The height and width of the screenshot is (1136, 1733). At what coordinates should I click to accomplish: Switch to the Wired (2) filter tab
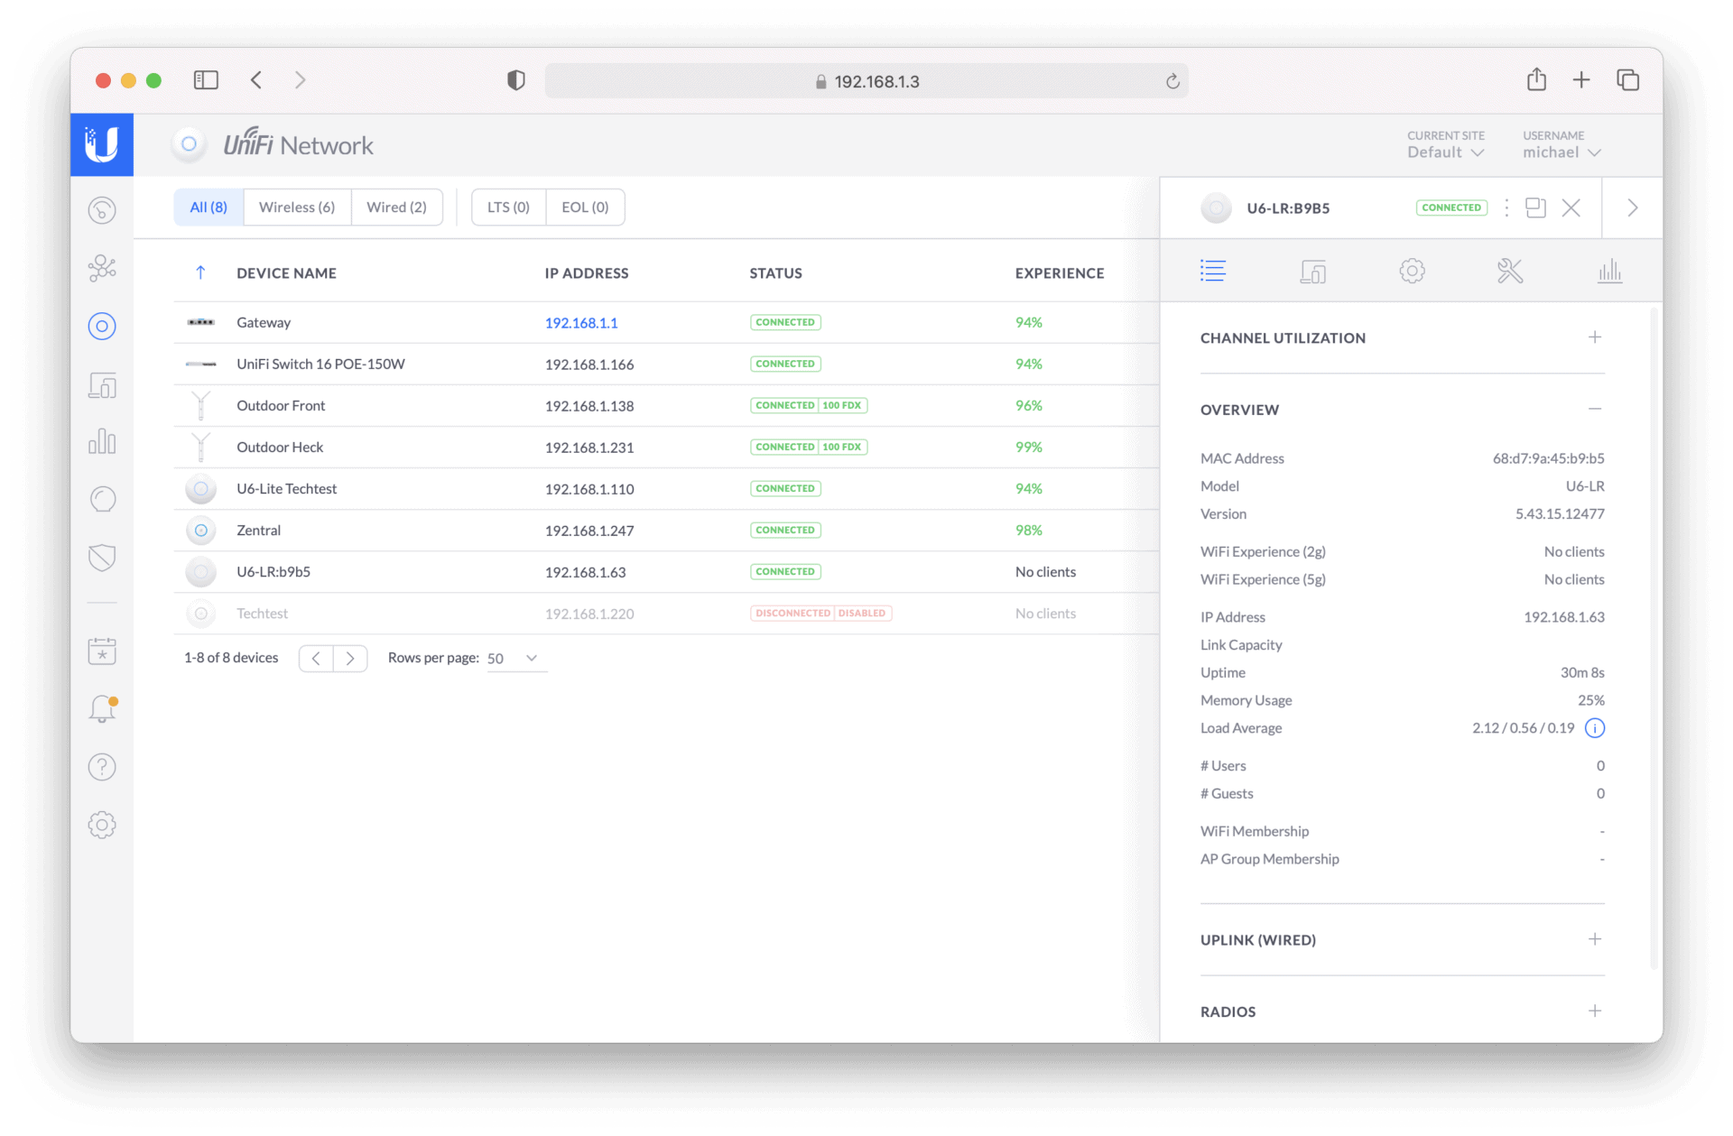click(x=396, y=208)
